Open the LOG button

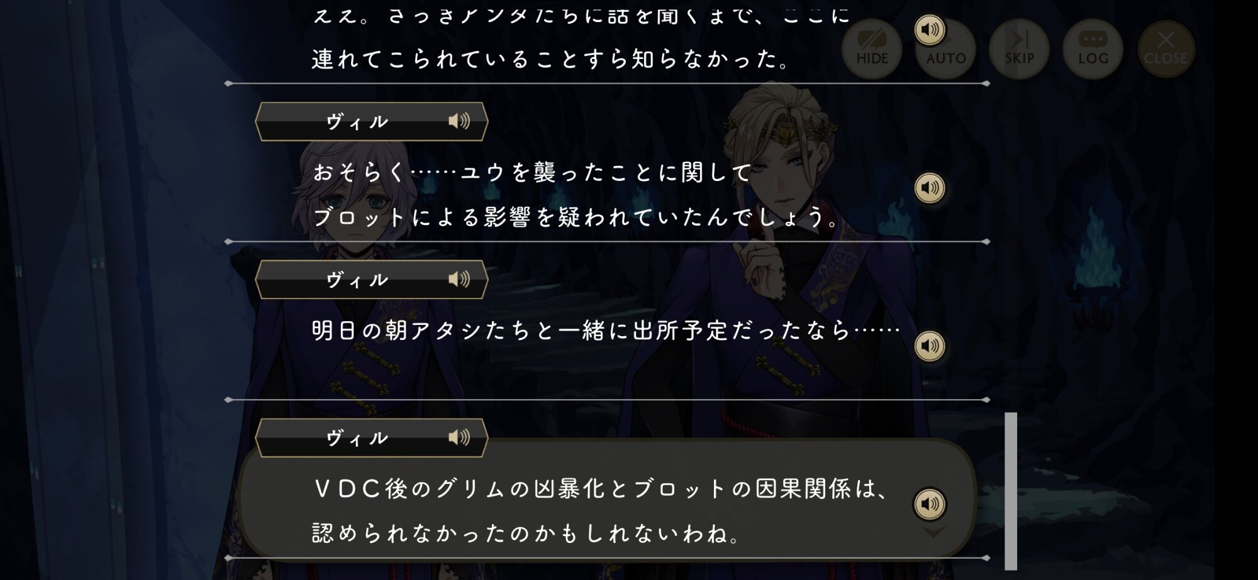point(1093,48)
